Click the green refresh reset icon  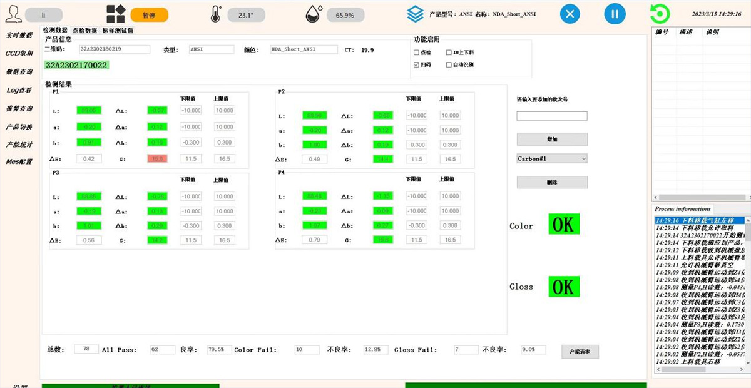[x=659, y=14]
